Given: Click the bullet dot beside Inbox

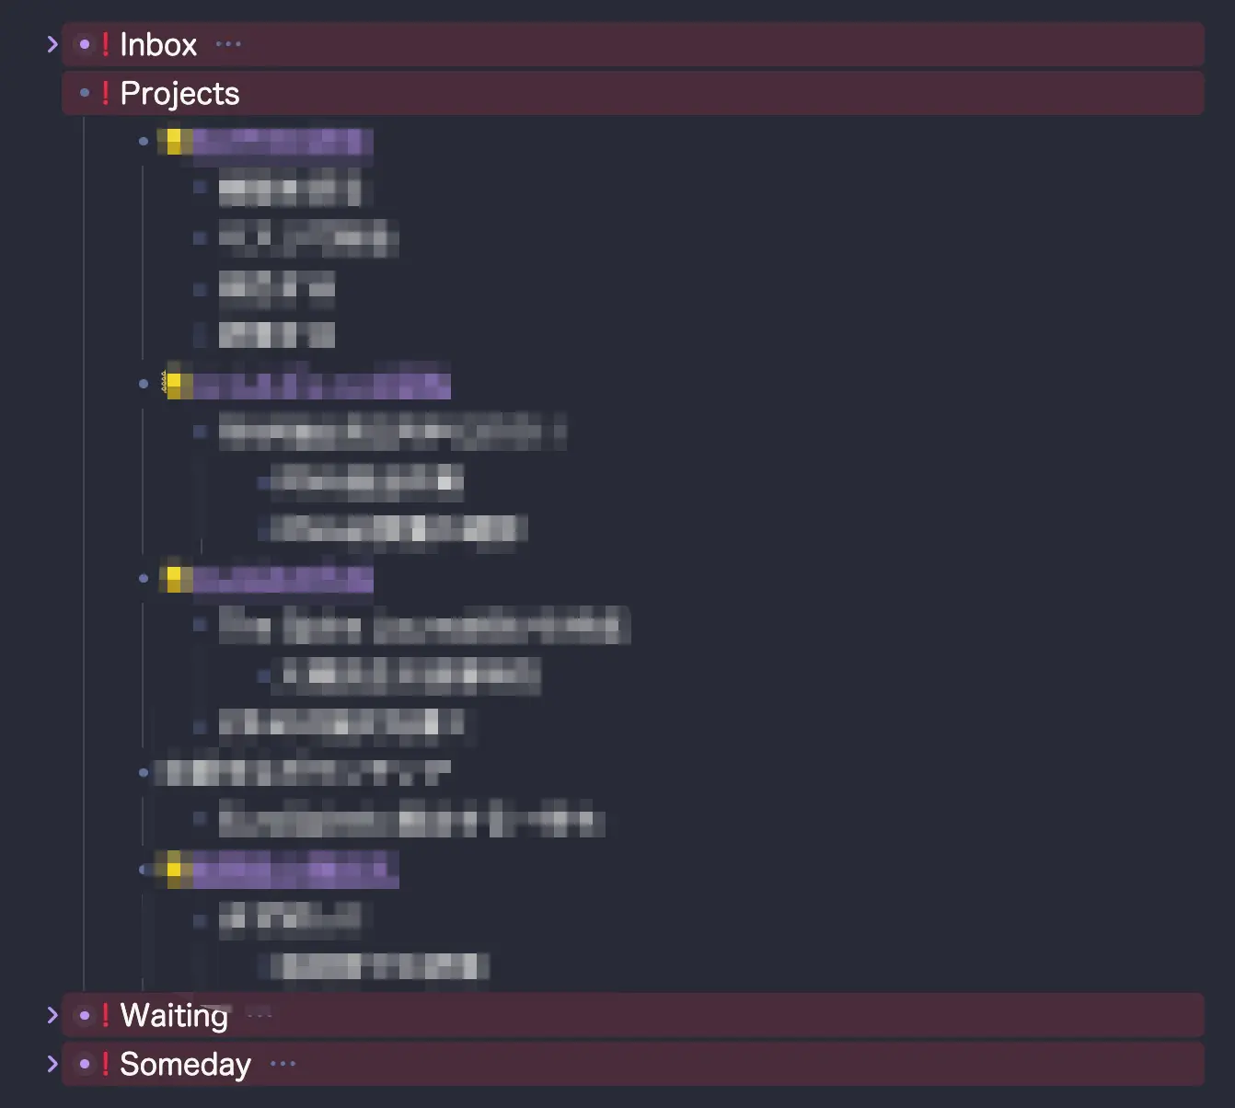Looking at the screenshot, I should coord(85,44).
